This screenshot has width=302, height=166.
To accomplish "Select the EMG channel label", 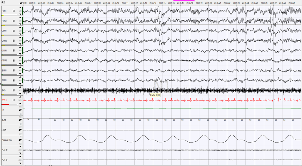I will coord(4,90).
